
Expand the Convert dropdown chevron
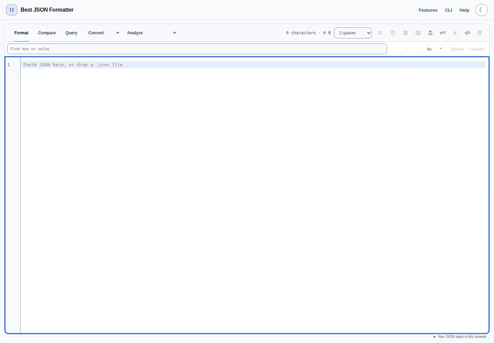(118, 33)
